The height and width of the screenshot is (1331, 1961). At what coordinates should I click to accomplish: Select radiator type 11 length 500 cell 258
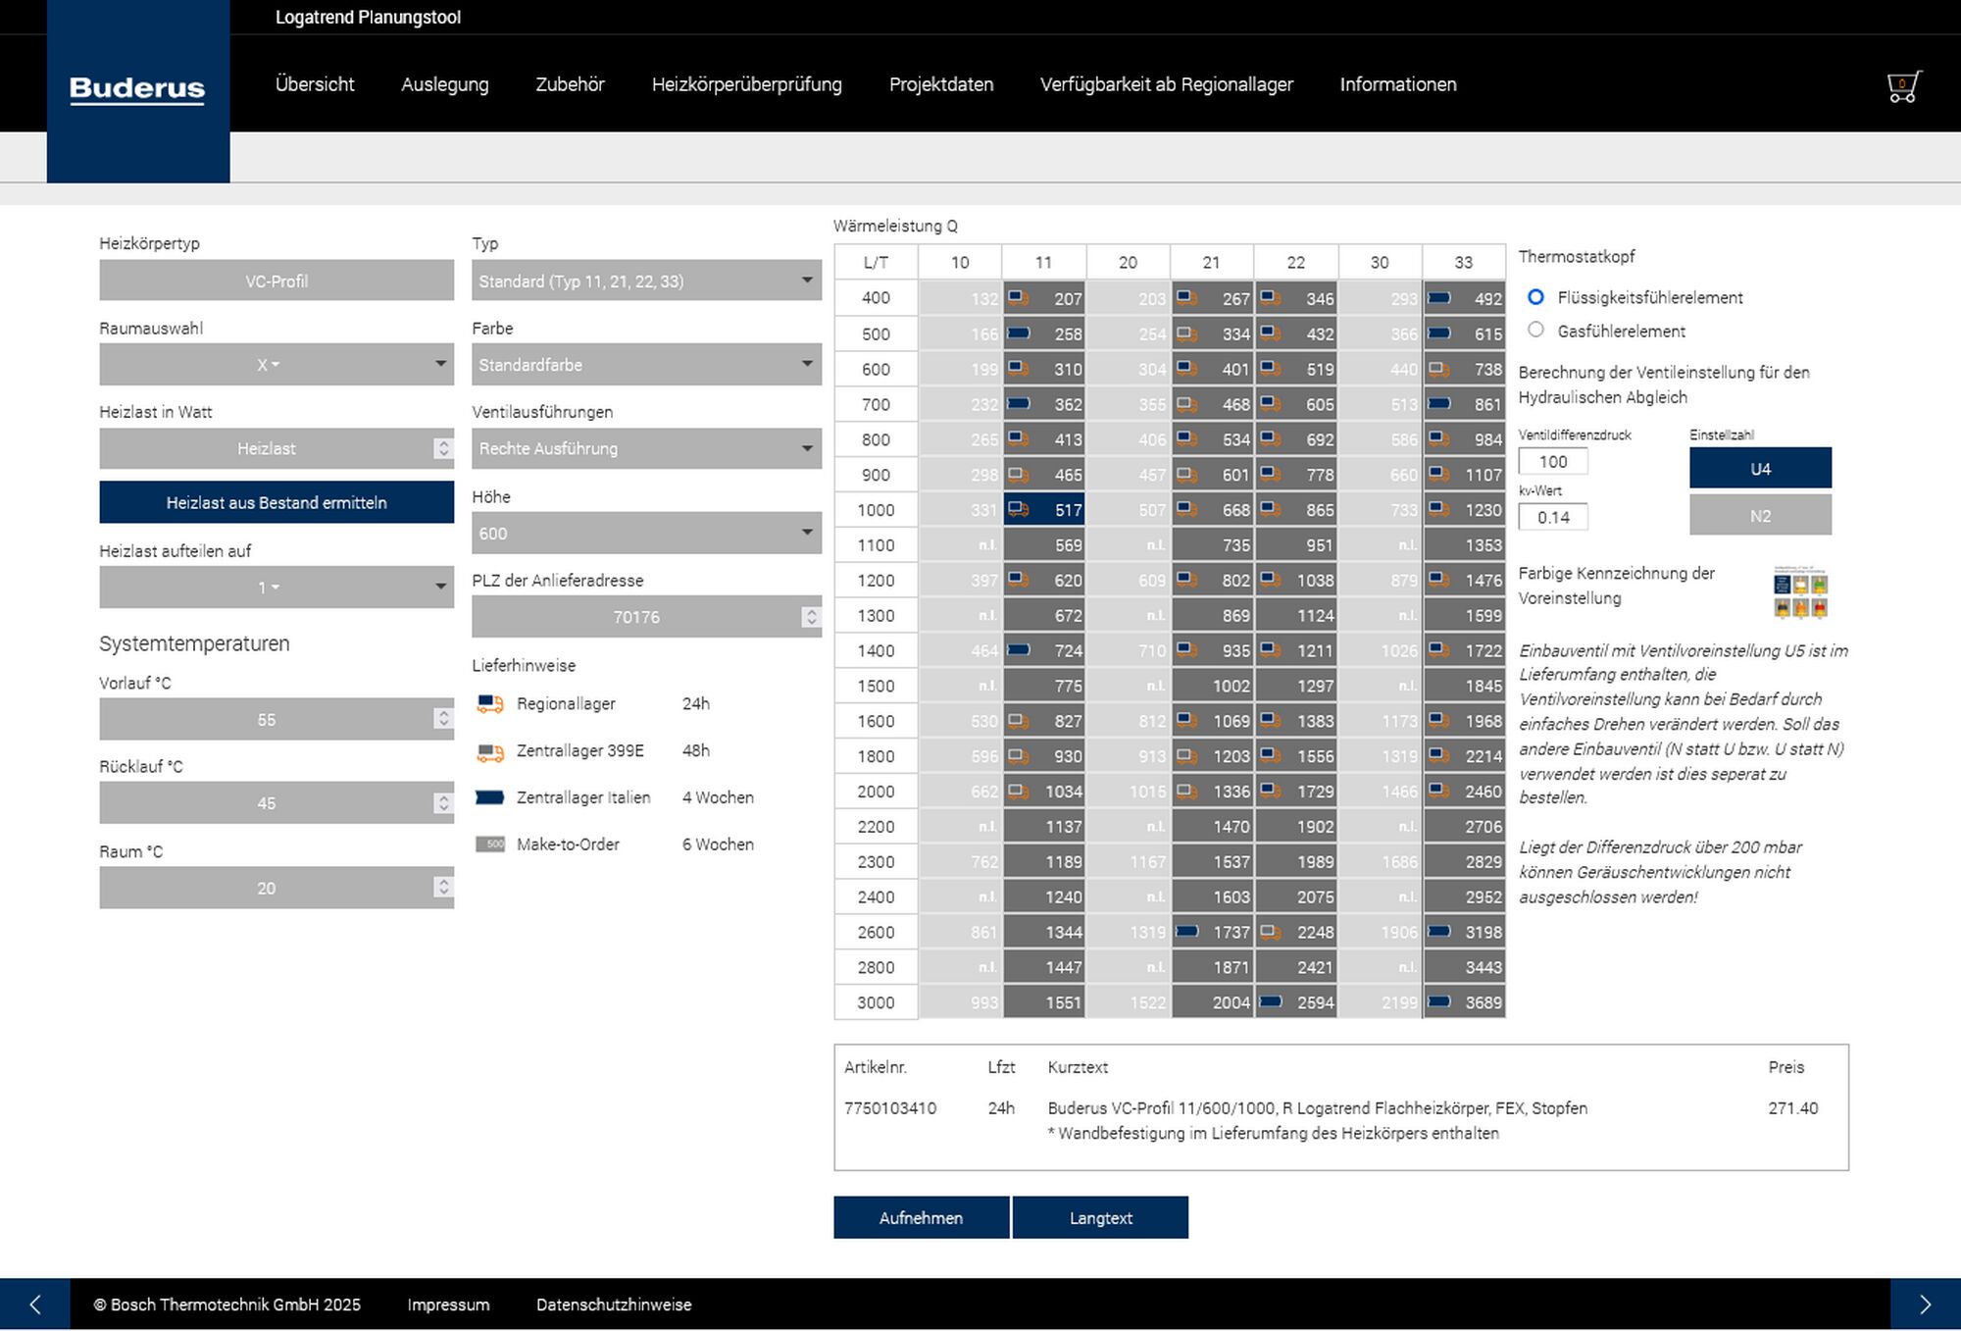[x=1043, y=333]
